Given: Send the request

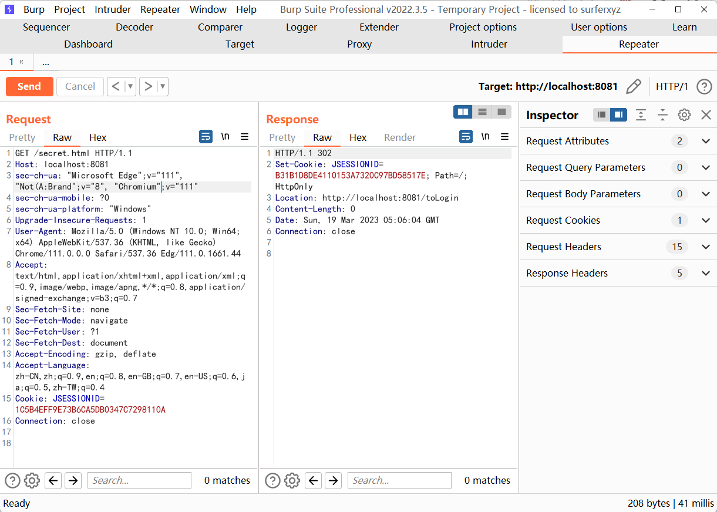Looking at the screenshot, I should pyautogui.click(x=29, y=86).
